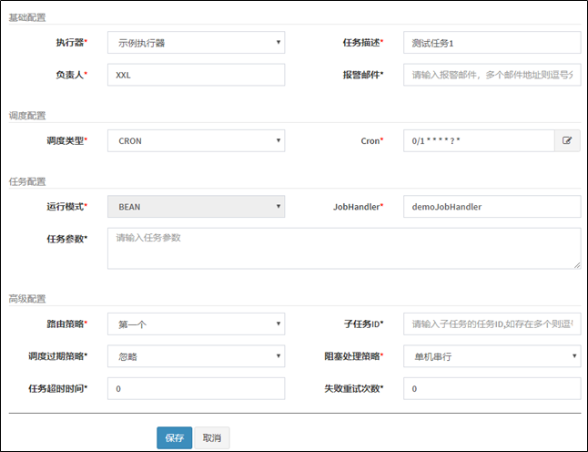Open the 调度过期策略 dropdown
Screen dimensions: 588x452
pos(196,356)
